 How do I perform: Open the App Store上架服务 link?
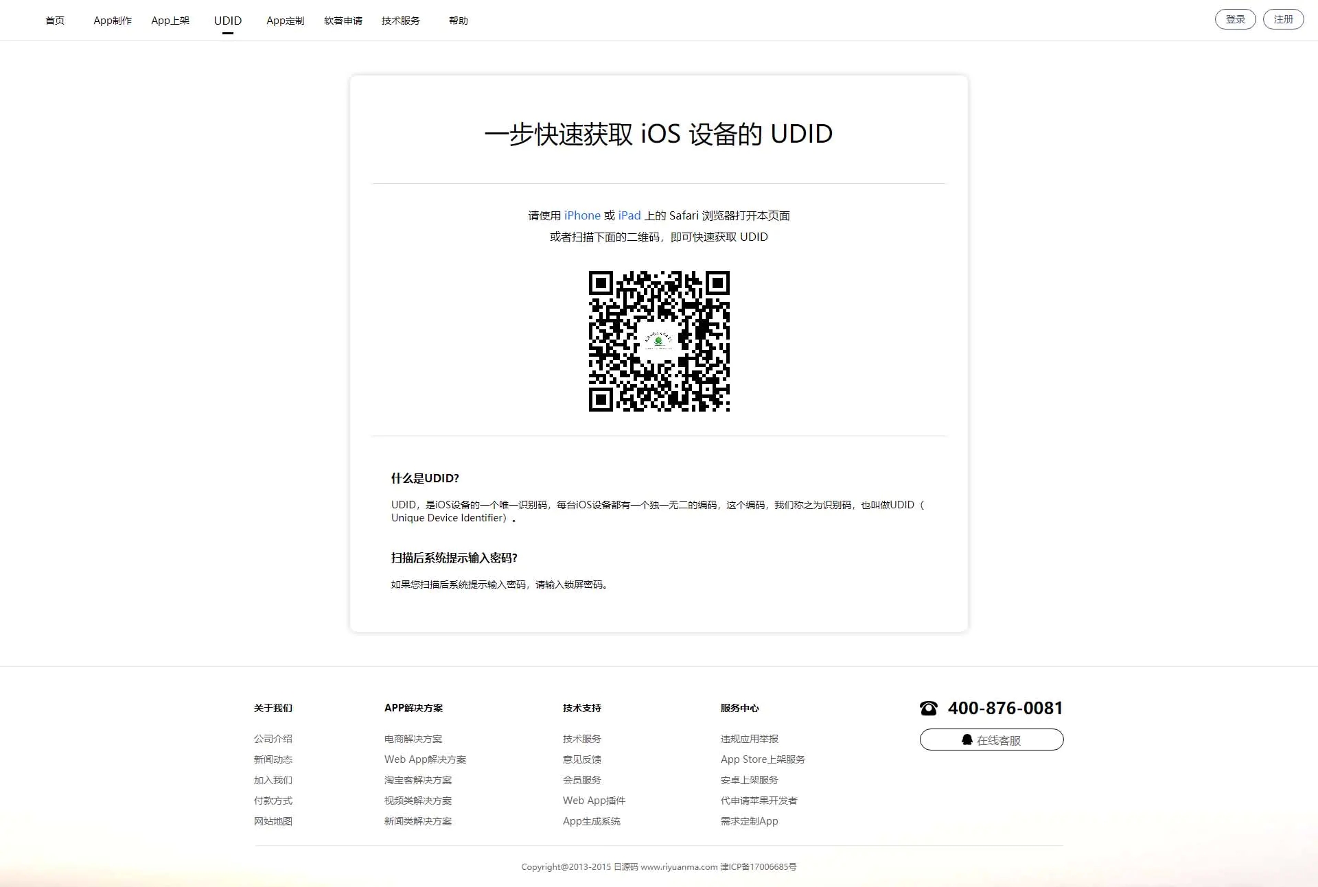(763, 759)
